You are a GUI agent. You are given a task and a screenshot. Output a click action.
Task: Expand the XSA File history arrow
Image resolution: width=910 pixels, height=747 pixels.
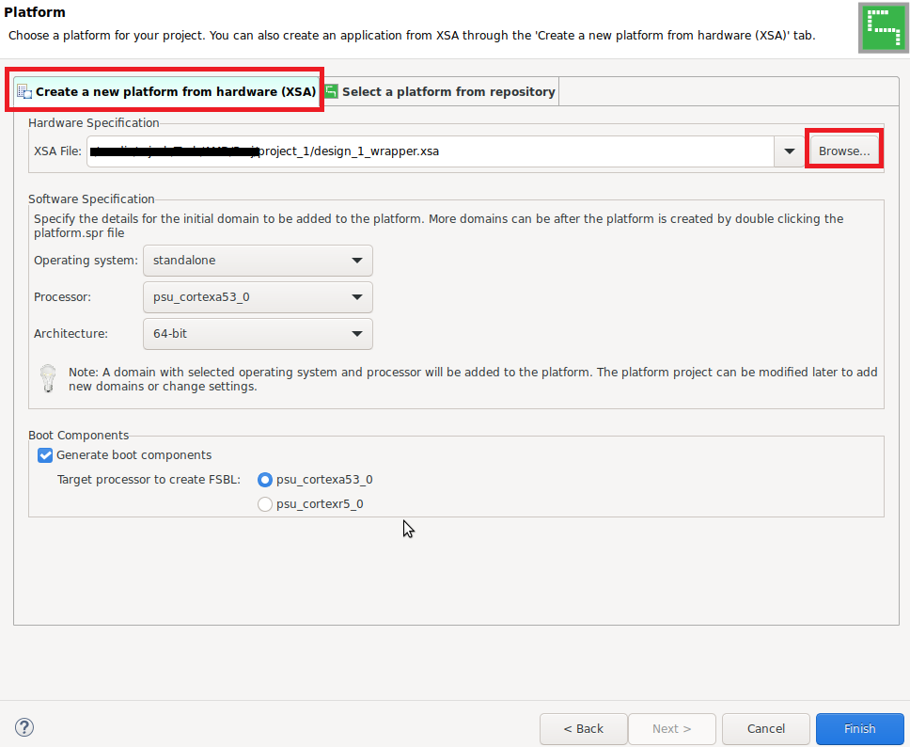[788, 151]
